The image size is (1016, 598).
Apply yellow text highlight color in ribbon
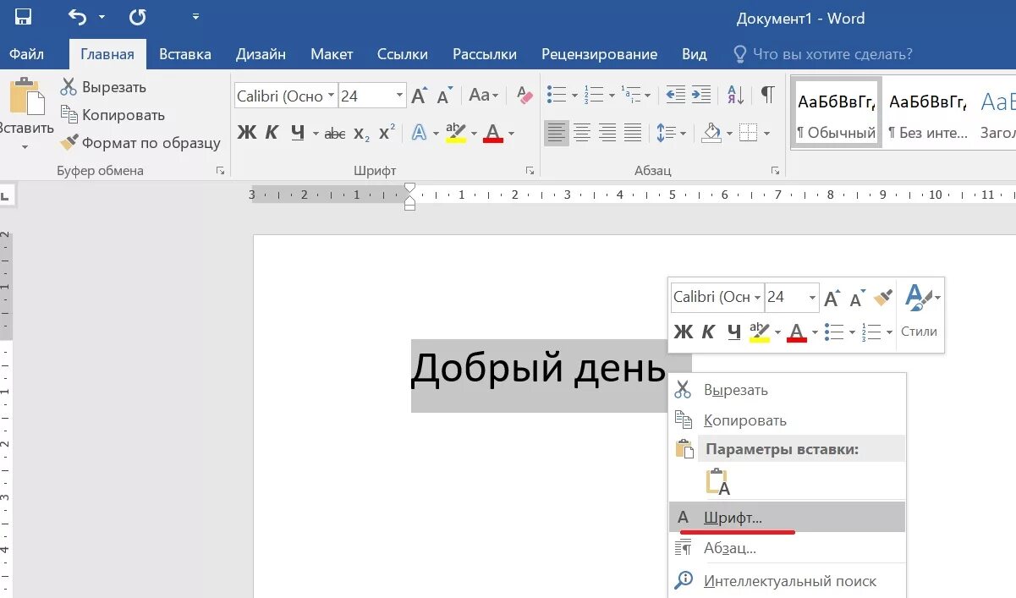(456, 133)
